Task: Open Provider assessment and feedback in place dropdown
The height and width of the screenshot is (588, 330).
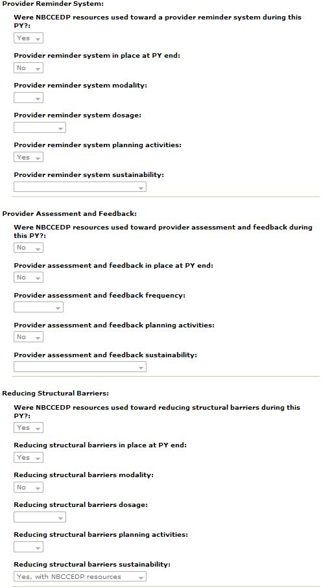Action: coord(29,277)
